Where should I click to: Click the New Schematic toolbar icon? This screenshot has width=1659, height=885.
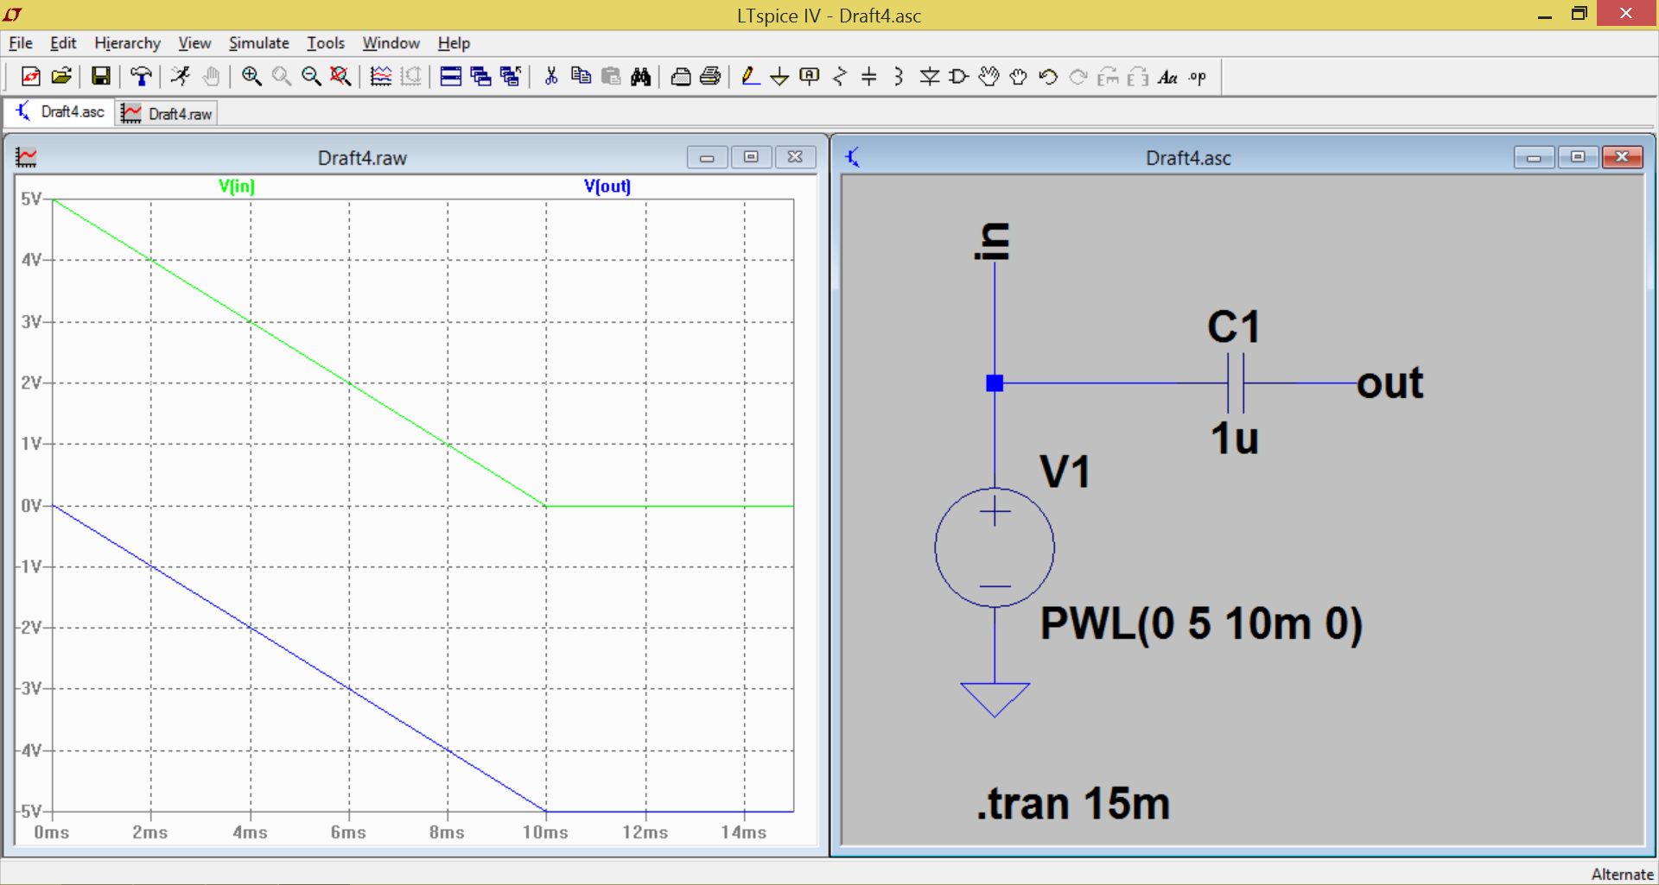(31, 77)
